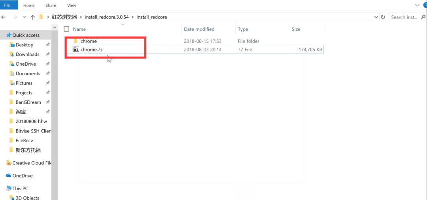Click the pin icon beside 淘宝

pyautogui.click(x=48, y=112)
